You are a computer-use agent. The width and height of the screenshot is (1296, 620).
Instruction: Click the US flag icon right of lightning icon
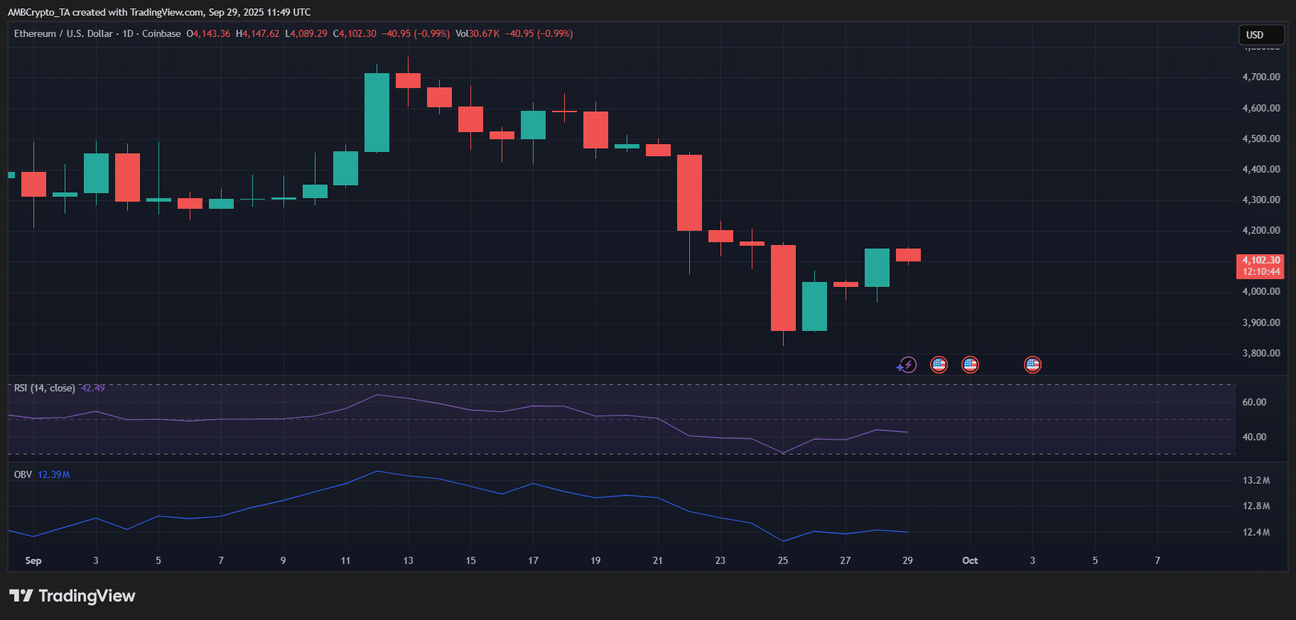click(939, 365)
